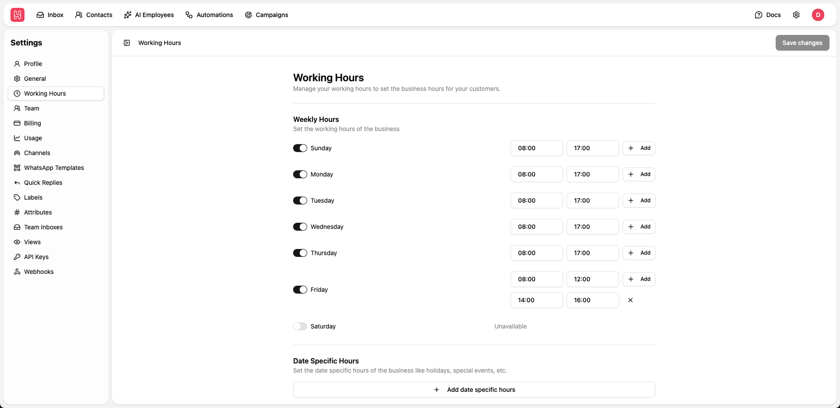The height and width of the screenshot is (408, 840).
Task: Navigate to Campaigns
Action: (x=267, y=14)
